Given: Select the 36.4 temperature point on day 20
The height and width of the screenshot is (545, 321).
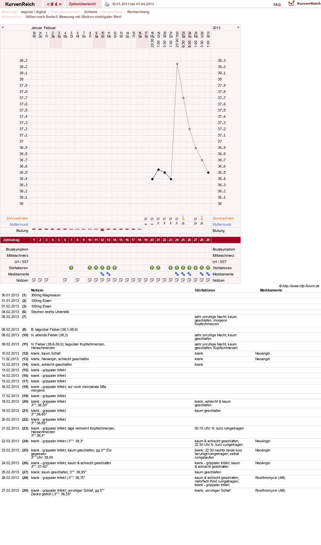Looking at the screenshot, I should coord(152,179).
